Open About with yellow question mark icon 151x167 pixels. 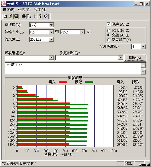[x=40, y=16]
